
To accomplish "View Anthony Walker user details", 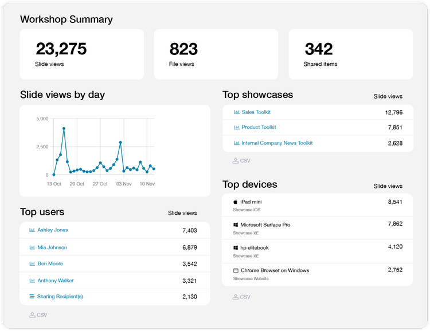I will point(56,281).
